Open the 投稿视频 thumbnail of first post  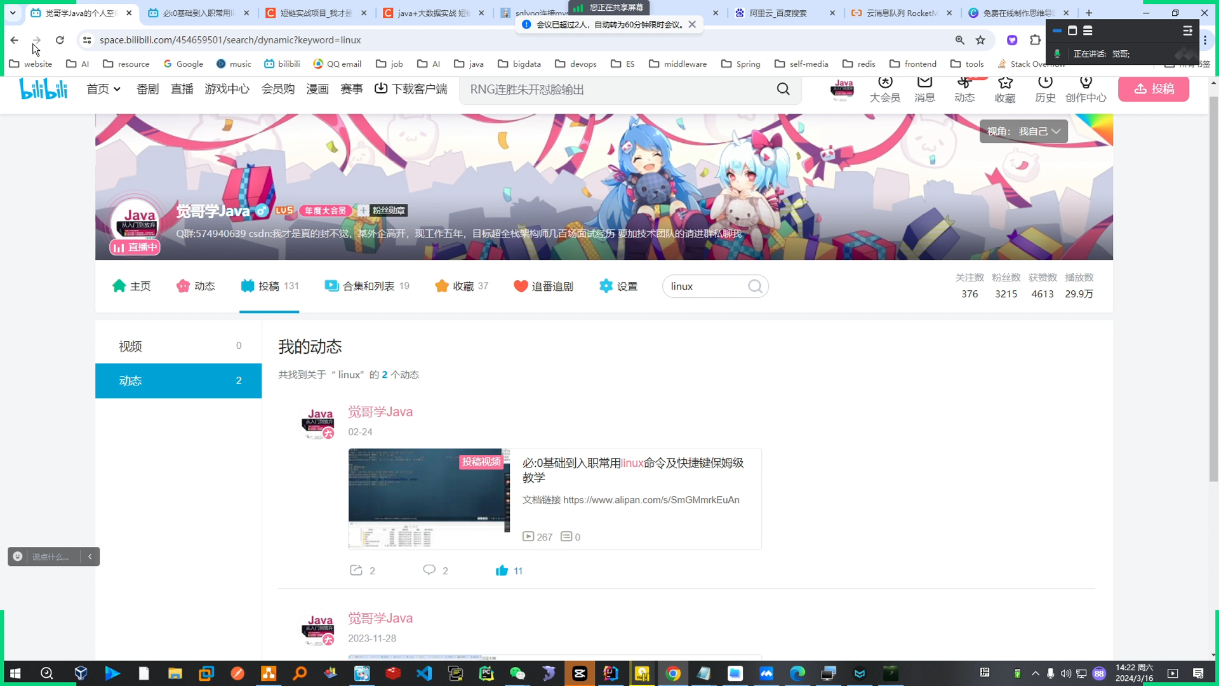pyautogui.click(x=429, y=499)
